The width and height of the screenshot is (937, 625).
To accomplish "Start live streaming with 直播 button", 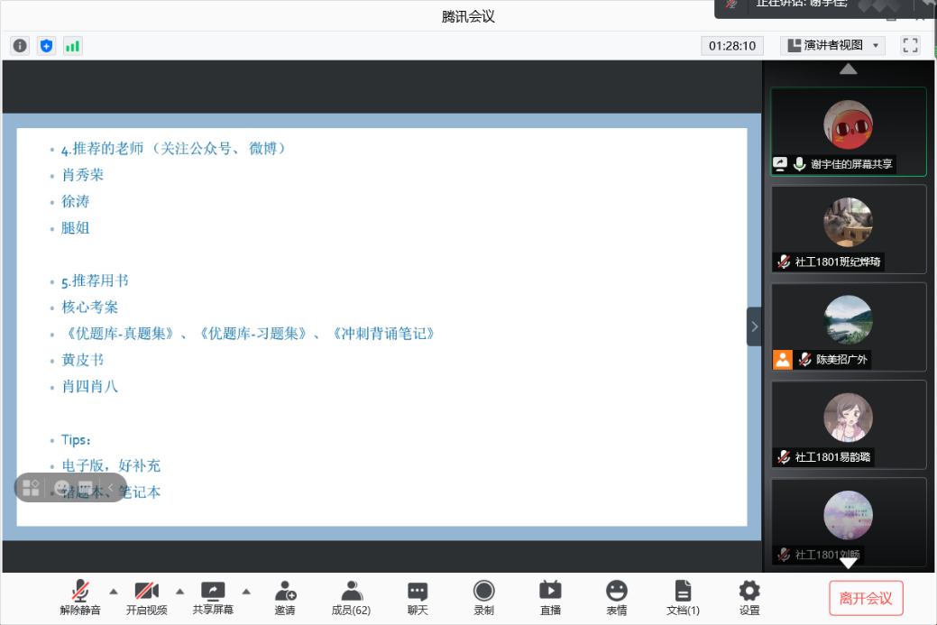I will tap(550, 598).
